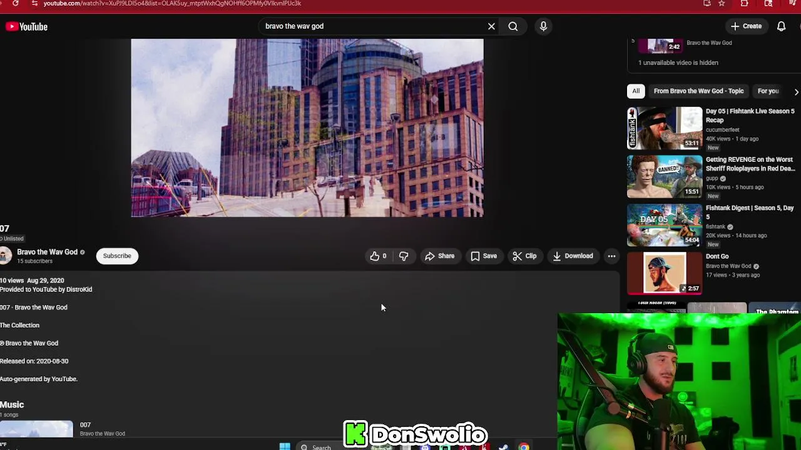Open the Create button
This screenshot has height=450, width=801.
pos(746,26)
